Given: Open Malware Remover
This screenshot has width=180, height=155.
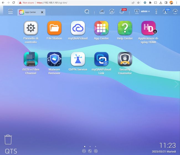Looking at the screenshot, I should 54,59.
